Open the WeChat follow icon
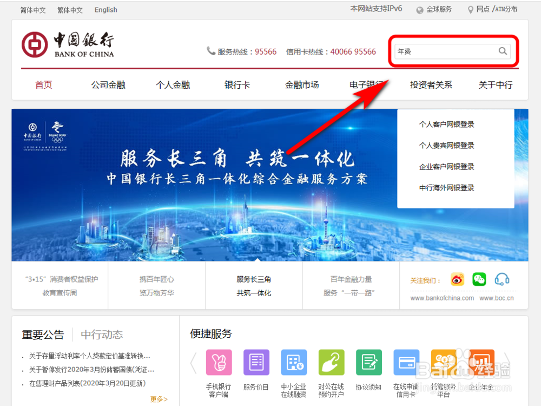This screenshot has width=541, height=406. click(x=479, y=279)
